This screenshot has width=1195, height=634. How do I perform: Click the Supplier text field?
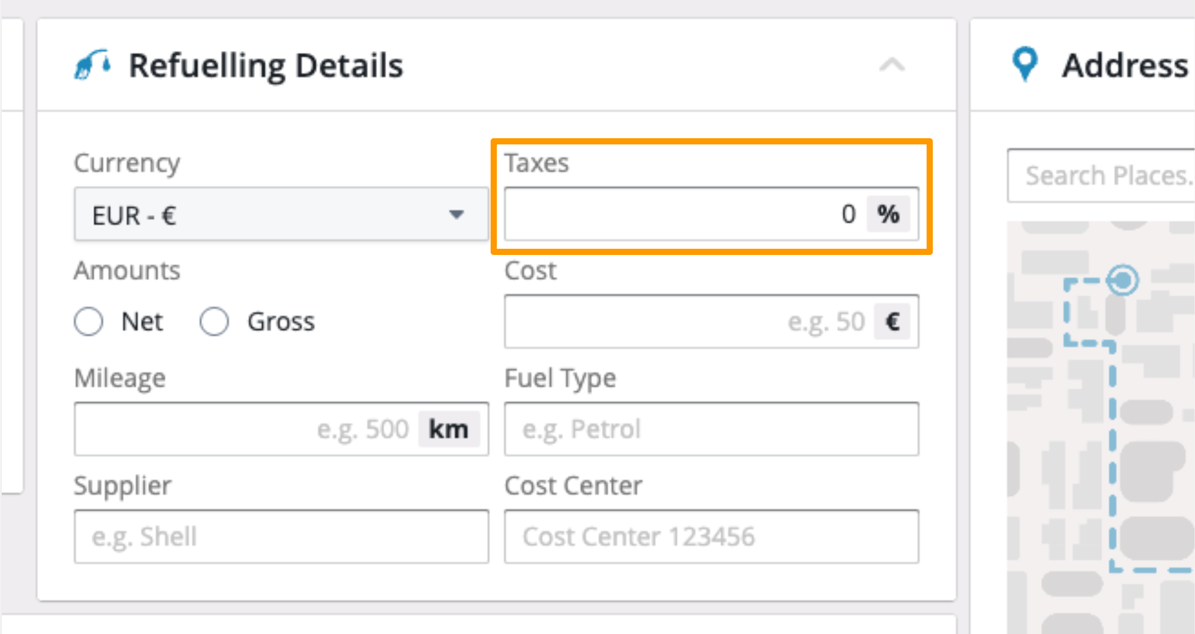click(281, 536)
